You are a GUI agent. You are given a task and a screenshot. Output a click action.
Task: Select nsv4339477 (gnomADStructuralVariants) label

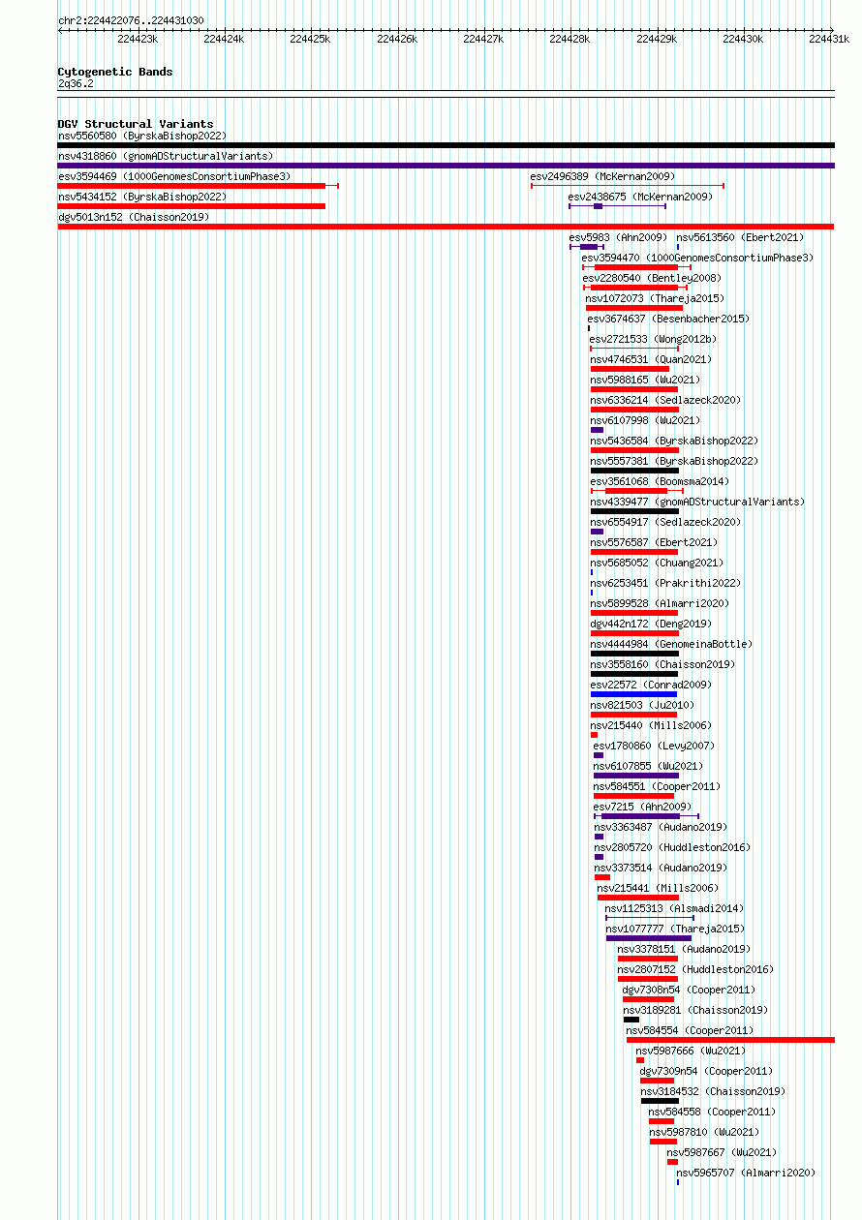(x=697, y=502)
